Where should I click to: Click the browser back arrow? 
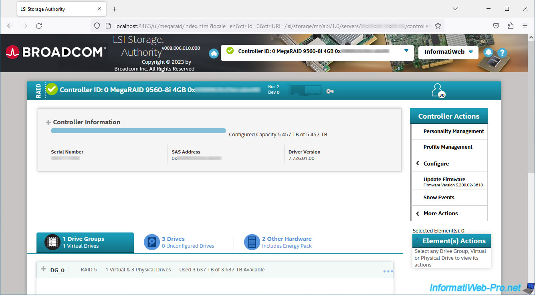pos(10,26)
